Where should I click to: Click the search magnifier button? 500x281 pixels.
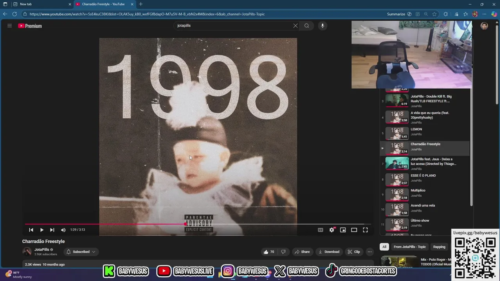click(307, 26)
